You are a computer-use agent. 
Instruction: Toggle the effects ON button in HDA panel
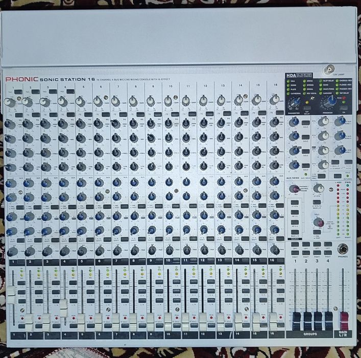coord(344,108)
